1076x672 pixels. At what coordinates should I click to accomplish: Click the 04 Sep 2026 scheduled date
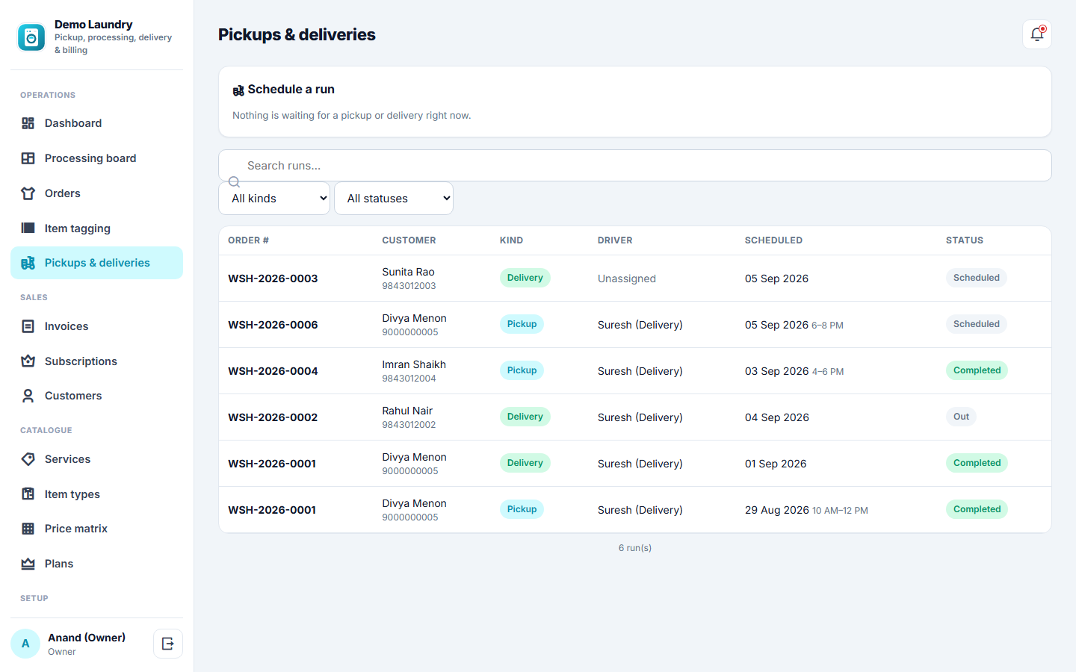[x=777, y=417]
